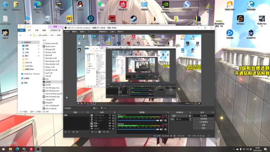Click the 停止推流 button
The height and width of the screenshot is (152, 270).
coord(204,116)
